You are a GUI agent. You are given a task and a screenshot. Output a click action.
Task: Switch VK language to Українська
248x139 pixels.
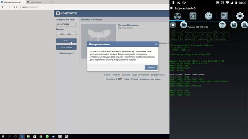[x=145, y=79]
